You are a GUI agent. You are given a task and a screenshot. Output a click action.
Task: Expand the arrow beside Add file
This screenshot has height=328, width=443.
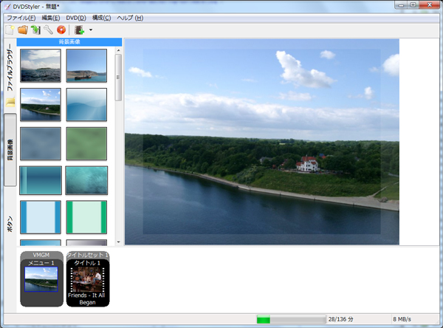click(91, 30)
